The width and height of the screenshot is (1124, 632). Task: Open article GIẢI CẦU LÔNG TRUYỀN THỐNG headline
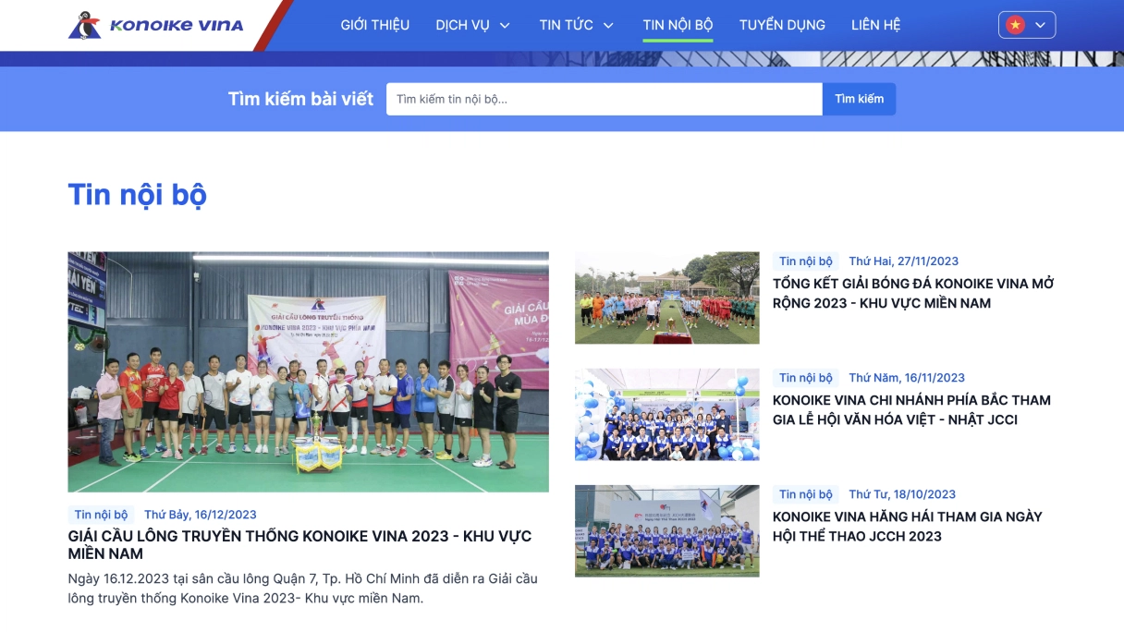click(x=299, y=545)
